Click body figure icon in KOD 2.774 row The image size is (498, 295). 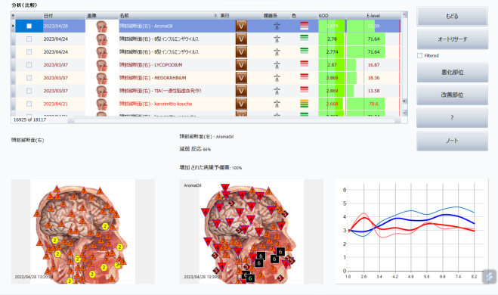pyautogui.click(x=277, y=52)
